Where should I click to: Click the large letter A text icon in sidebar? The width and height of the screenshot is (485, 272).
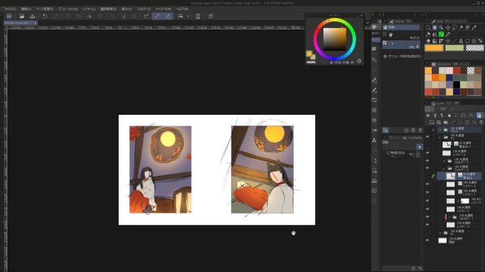click(x=374, y=140)
